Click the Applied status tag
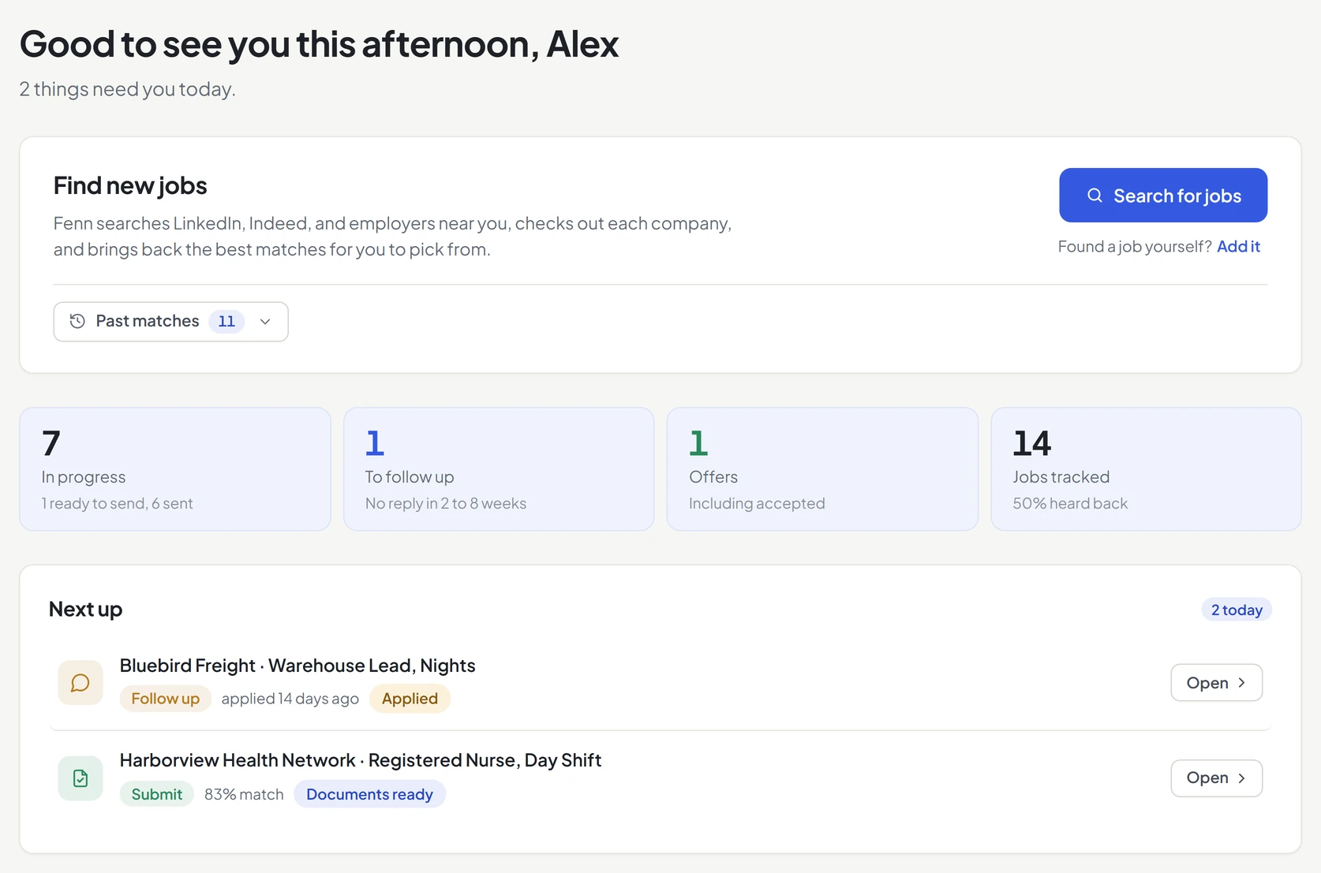This screenshot has width=1321, height=873. coord(410,699)
